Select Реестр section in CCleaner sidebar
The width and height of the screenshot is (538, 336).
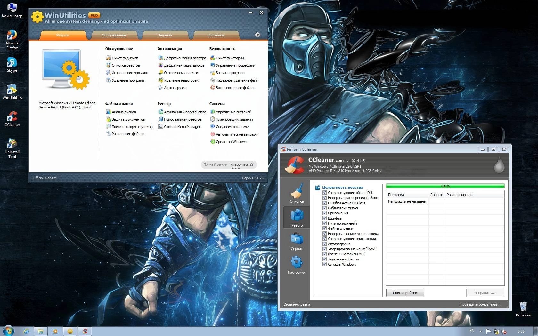tap(297, 217)
